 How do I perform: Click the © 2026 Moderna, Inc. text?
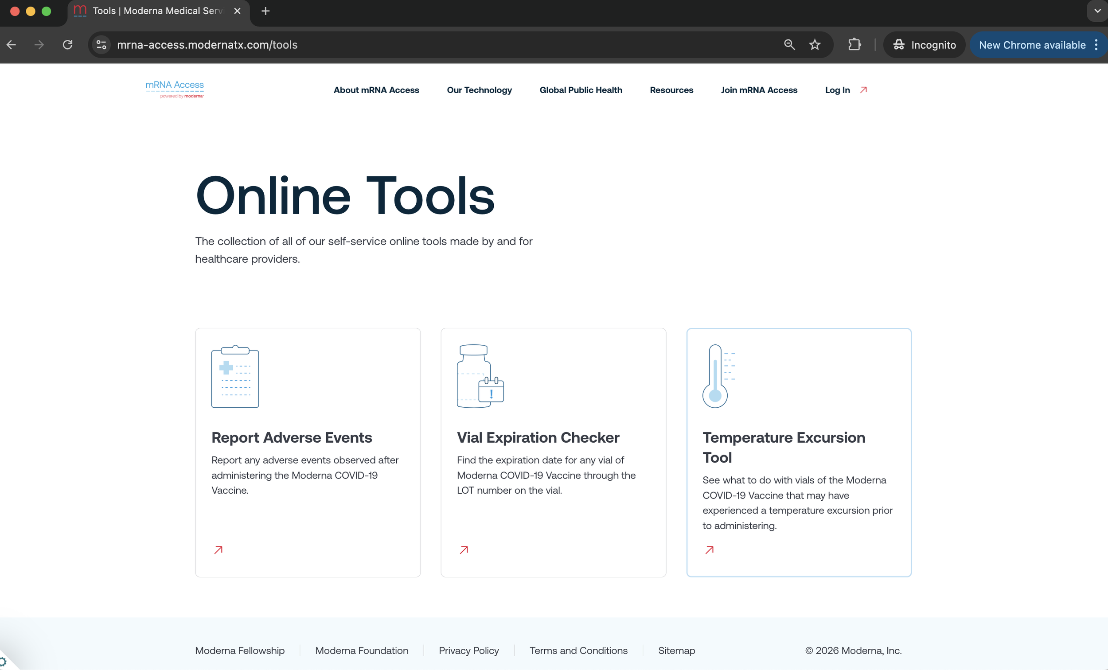[853, 651]
